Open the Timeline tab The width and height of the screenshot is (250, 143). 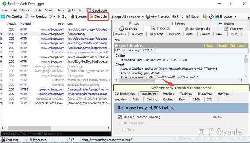[x=226, y=24]
